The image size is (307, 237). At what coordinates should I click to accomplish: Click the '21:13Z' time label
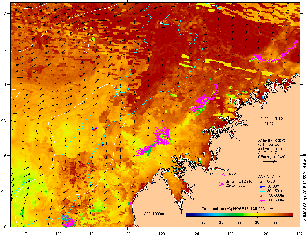pyautogui.click(x=271, y=124)
